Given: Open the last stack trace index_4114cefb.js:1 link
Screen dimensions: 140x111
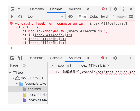Looking at the screenshot, I should point(47,43).
